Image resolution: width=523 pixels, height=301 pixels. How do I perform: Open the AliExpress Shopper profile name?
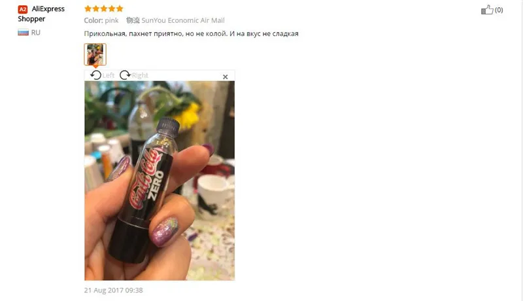[x=41, y=14]
